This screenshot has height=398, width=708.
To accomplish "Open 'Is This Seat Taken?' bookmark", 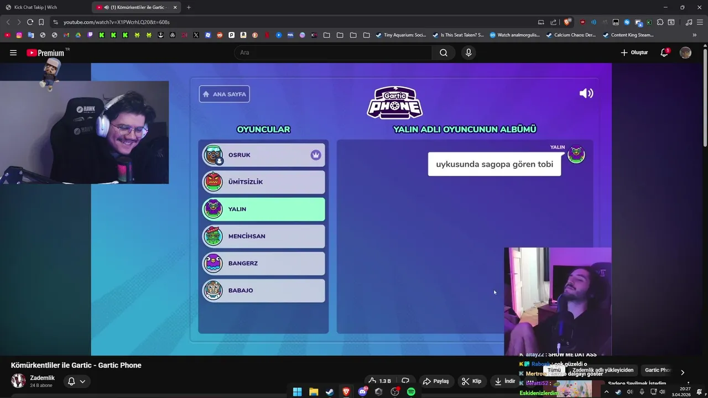I will coord(458,35).
